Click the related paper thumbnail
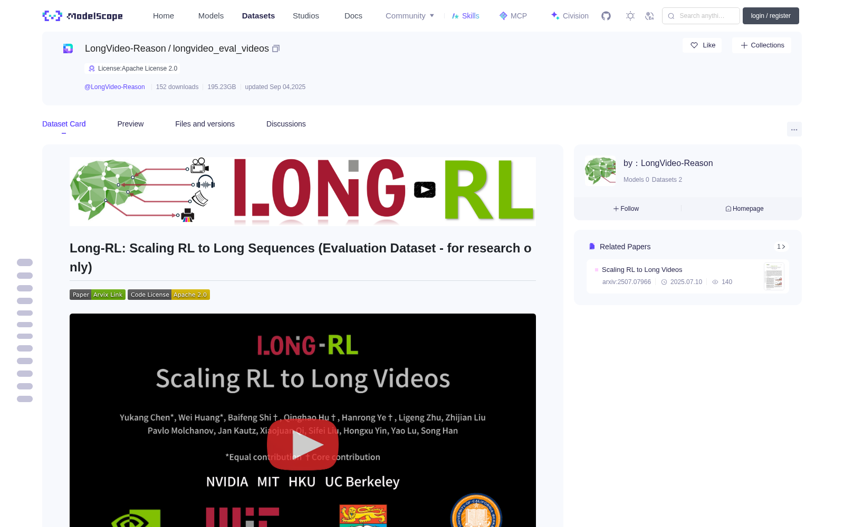 (x=774, y=276)
